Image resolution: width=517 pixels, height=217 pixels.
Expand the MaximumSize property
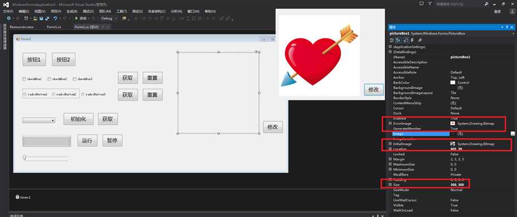(x=390, y=164)
